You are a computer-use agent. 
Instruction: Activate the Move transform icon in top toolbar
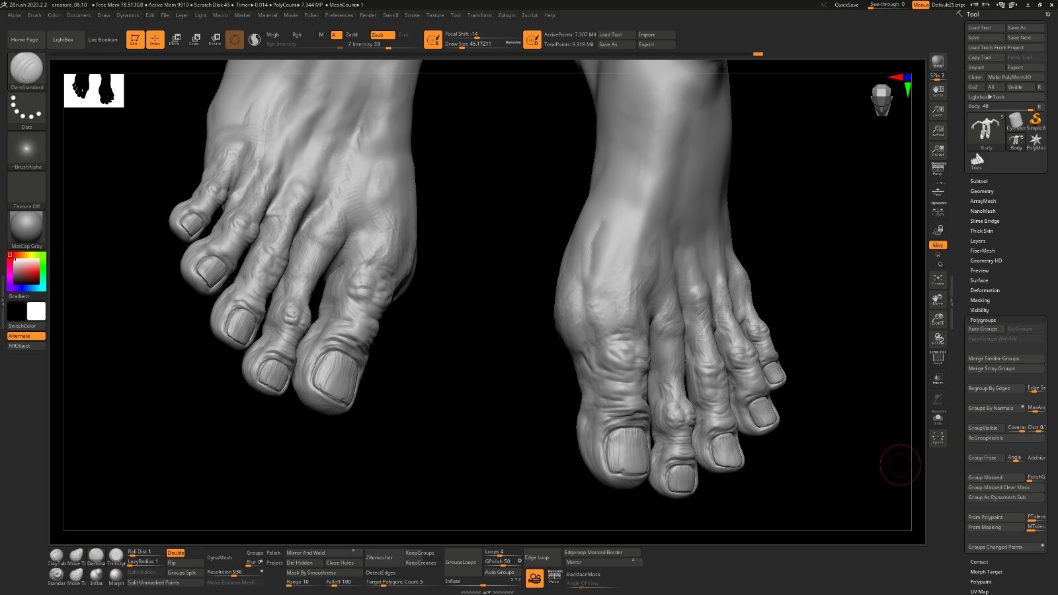[x=175, y=39]
